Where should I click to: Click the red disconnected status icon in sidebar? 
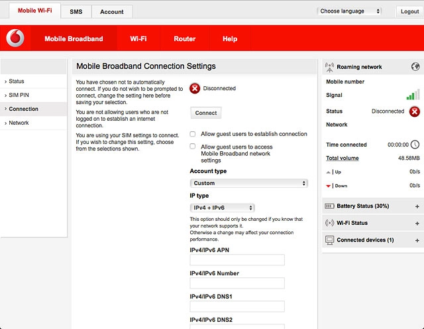[x=414, y=111]
